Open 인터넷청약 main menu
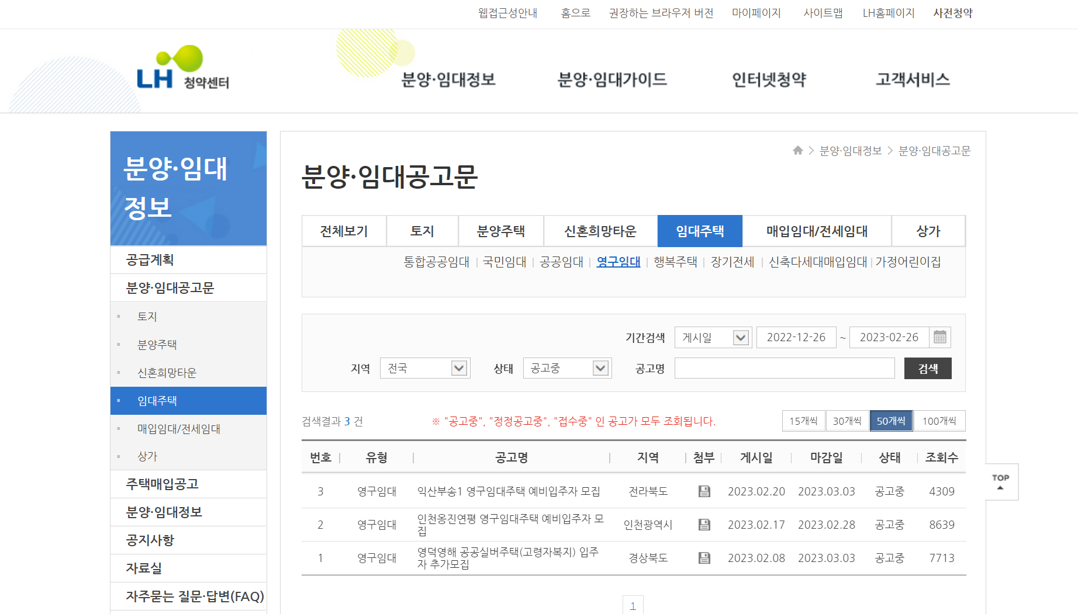Screen dimensions: 1078x614 [769, 79]
